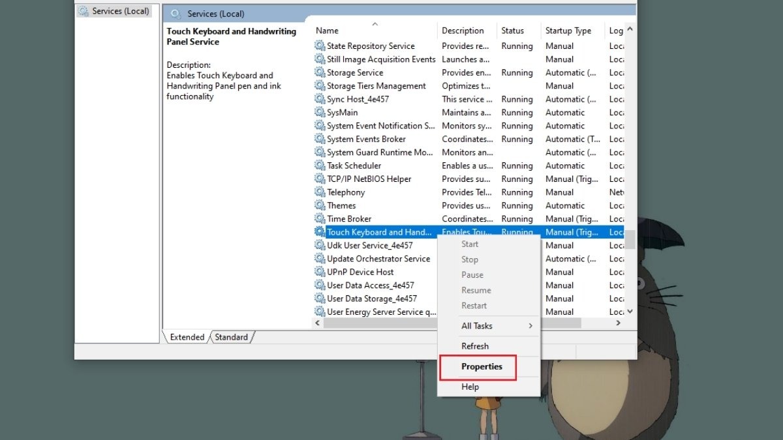Click the Services (Local) icon in the left tree
The image size is (783, 440).
(84, 11)
